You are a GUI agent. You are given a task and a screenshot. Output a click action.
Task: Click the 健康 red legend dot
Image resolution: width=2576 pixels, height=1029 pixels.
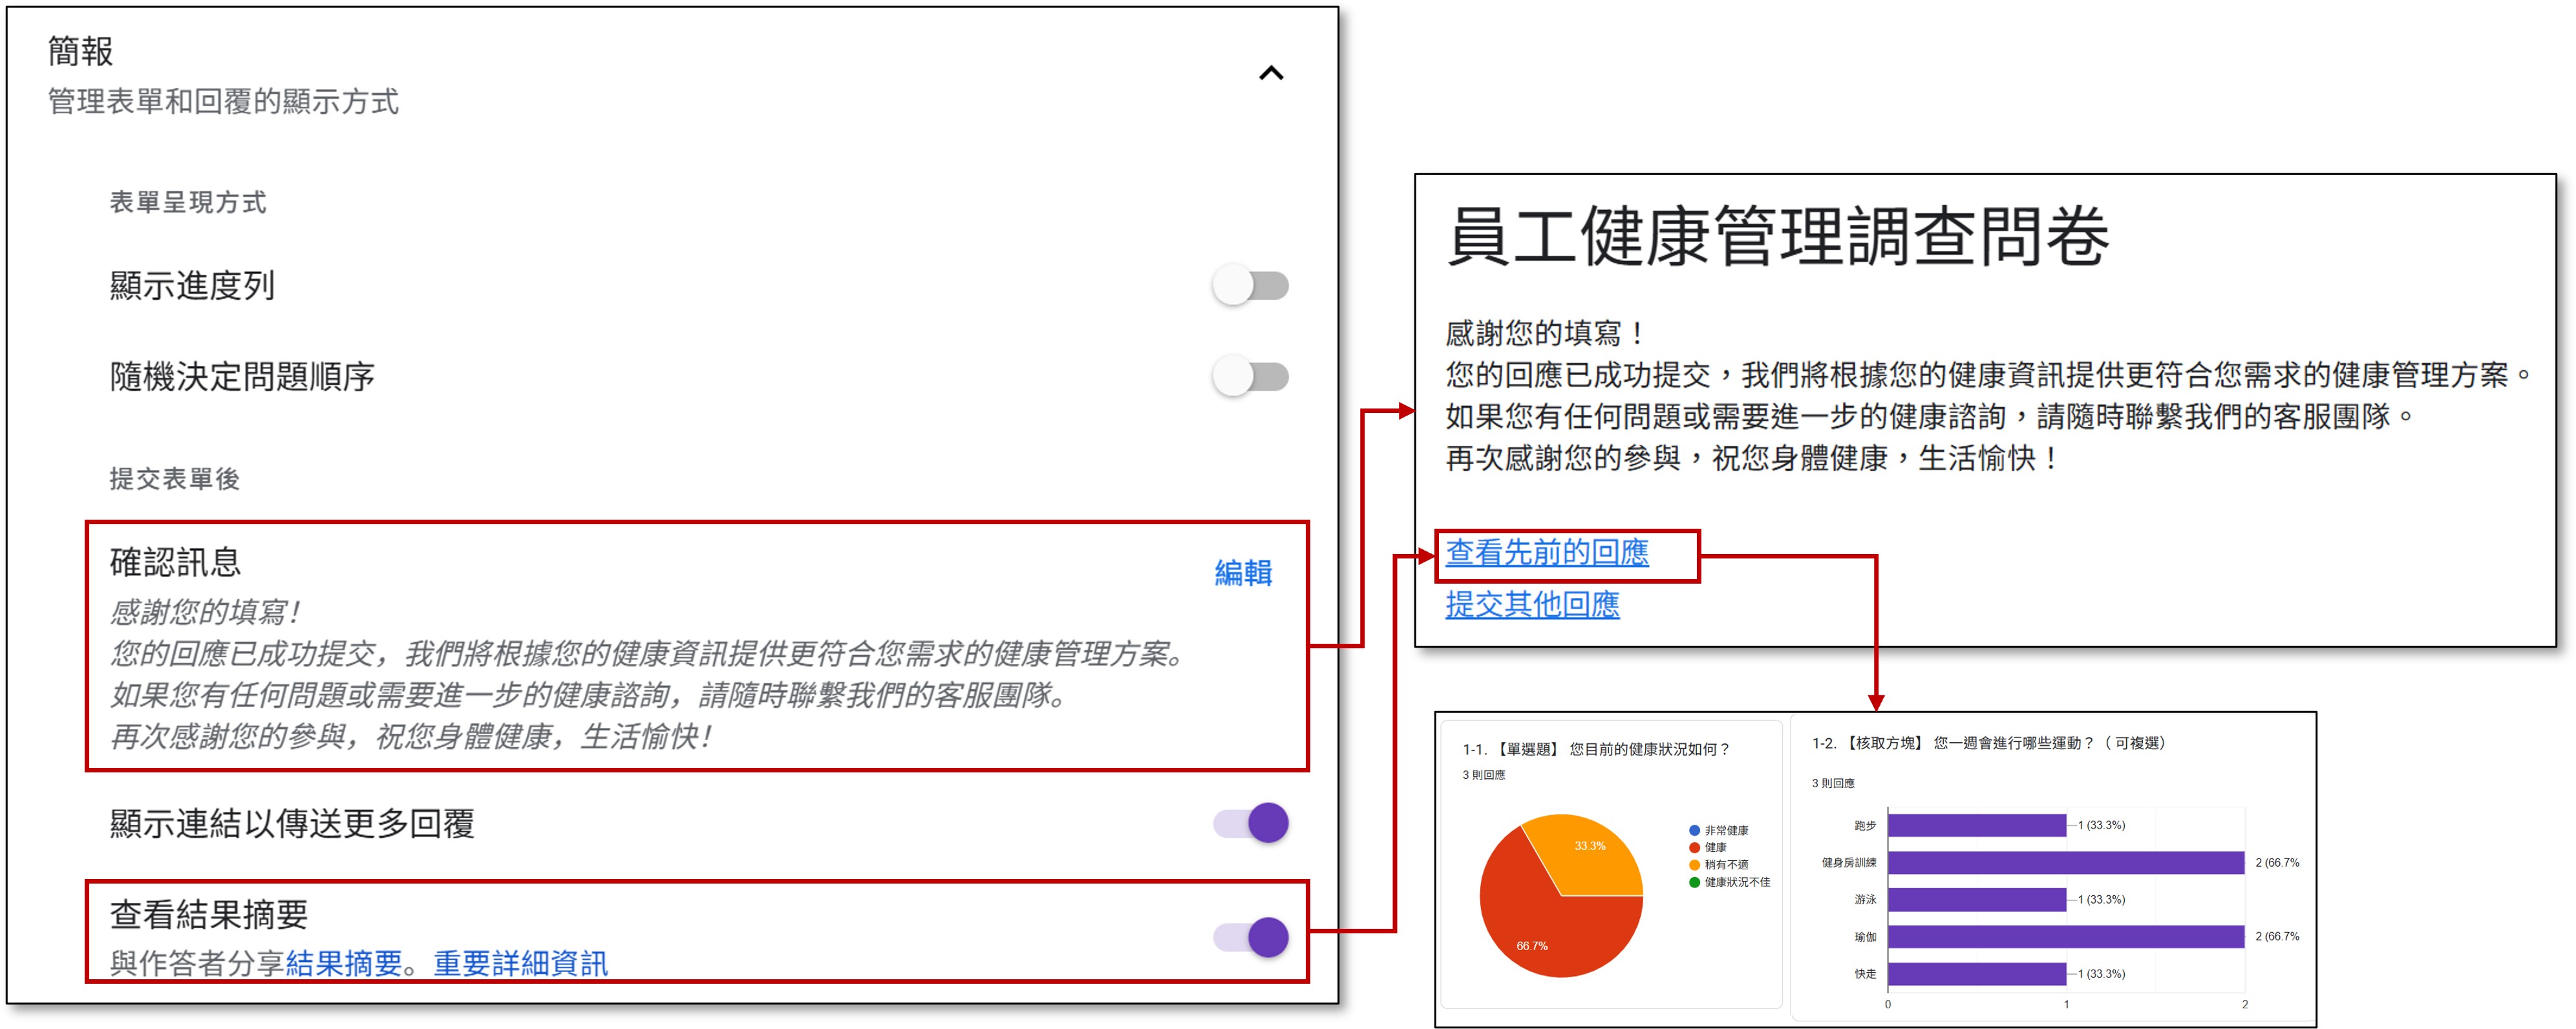point(1694,847)
